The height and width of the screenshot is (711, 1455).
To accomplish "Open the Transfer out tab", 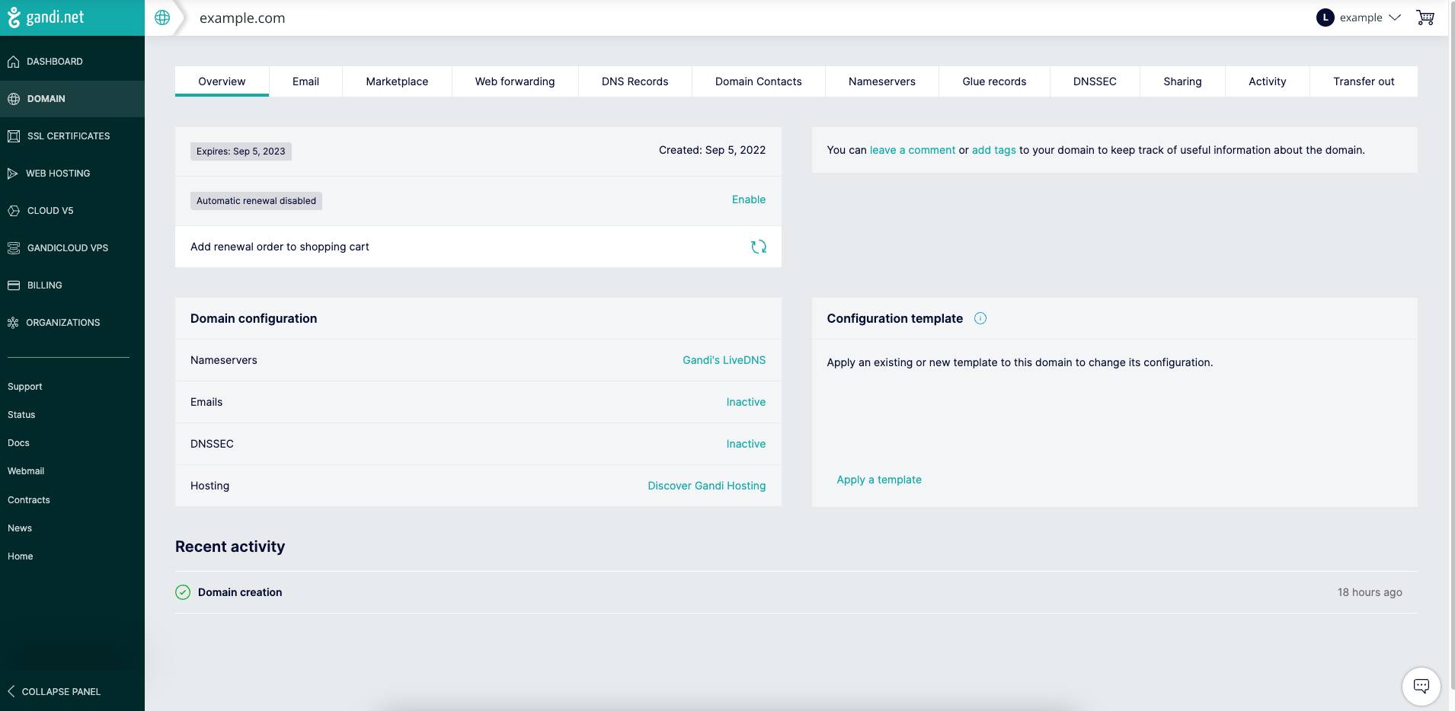I will 1364,81.
